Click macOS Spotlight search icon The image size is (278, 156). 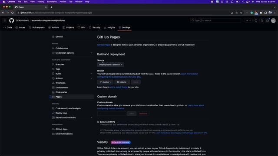(243, 2)
